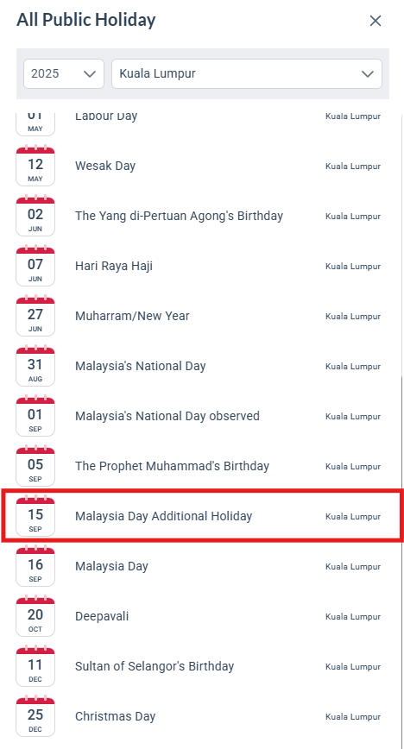Click the 27 Jun calendar icon

tap(35, 316)
